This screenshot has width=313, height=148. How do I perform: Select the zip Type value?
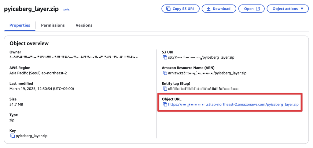click(12, 120)
